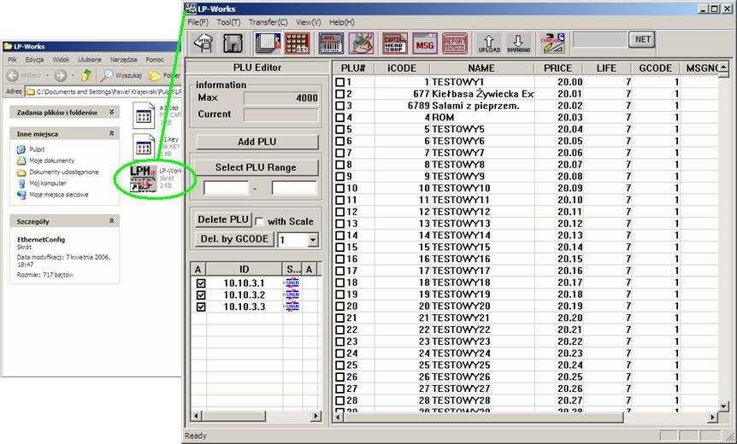Click the Forward arrow in Explorer window
Screen dimensions: 737x444
[x=60, y=75]
